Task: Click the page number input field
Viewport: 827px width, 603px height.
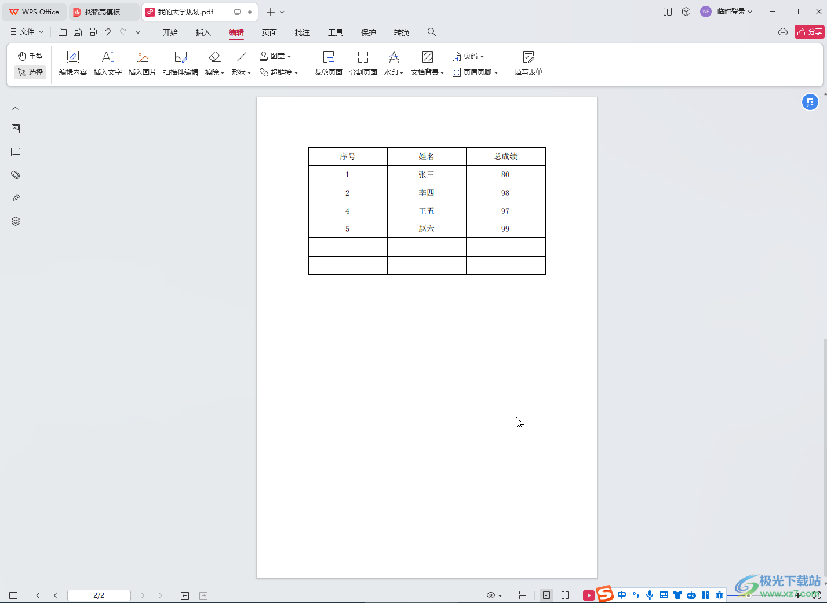Action: (99, 595)
